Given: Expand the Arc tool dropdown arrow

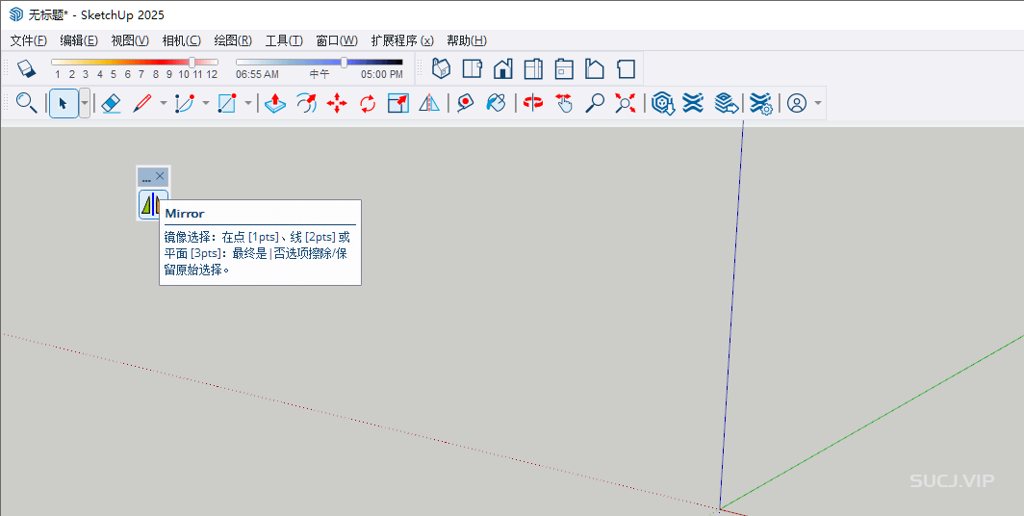Looking at the screenshot, I should (x=206, y=103).
